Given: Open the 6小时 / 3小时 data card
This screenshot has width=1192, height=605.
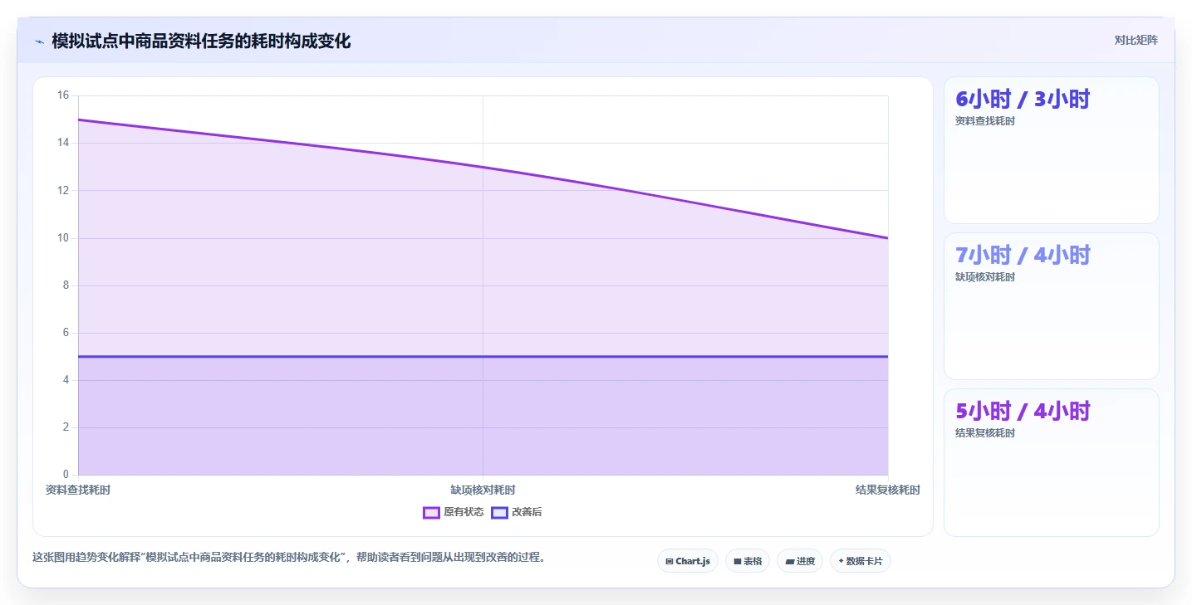Looking at the screenshot, I should coord(1052,150).
